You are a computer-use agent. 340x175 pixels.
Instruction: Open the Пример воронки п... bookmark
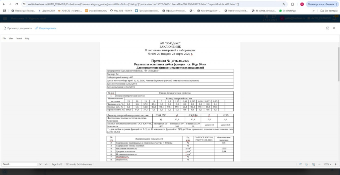tap(147, 11)
